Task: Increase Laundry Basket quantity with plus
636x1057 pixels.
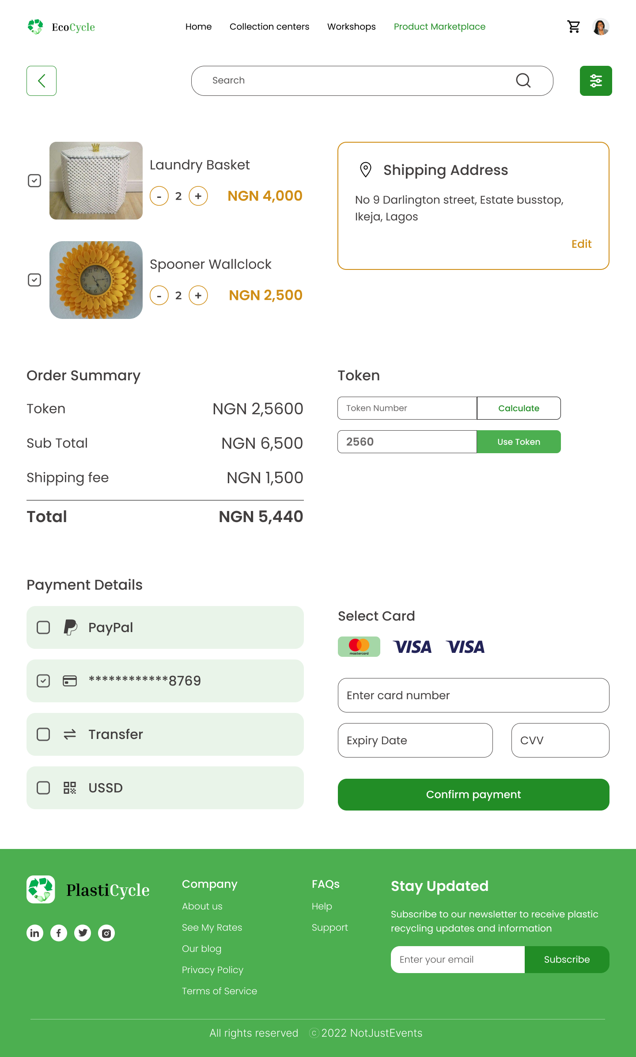Action: coord(198,196)
